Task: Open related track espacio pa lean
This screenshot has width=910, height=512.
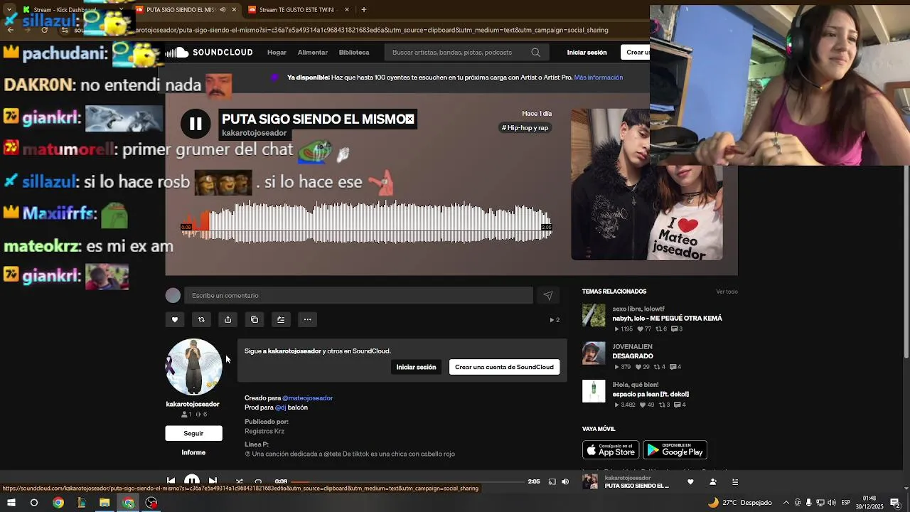Action: coord(651,394)
